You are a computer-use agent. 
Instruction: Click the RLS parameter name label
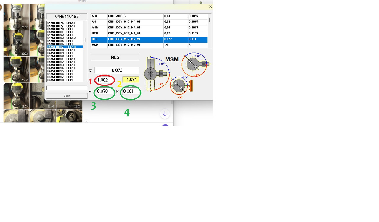pos(115,57)
